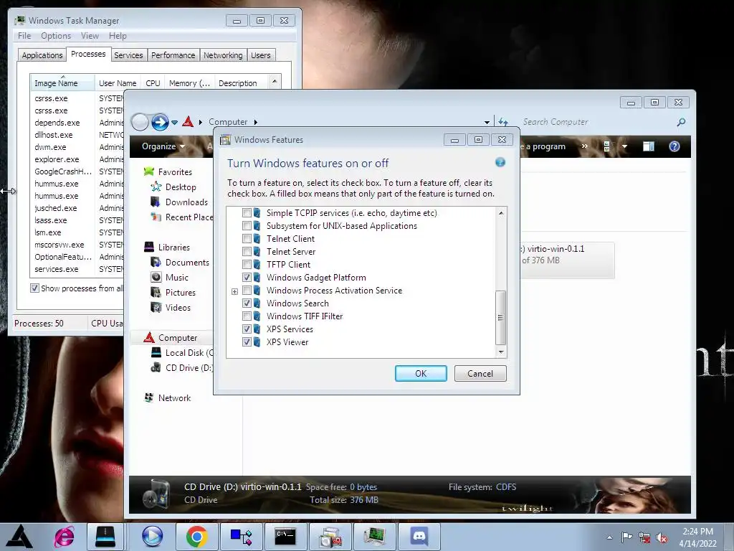Uncheck Windows Gadget Platform

pos(247,278)
